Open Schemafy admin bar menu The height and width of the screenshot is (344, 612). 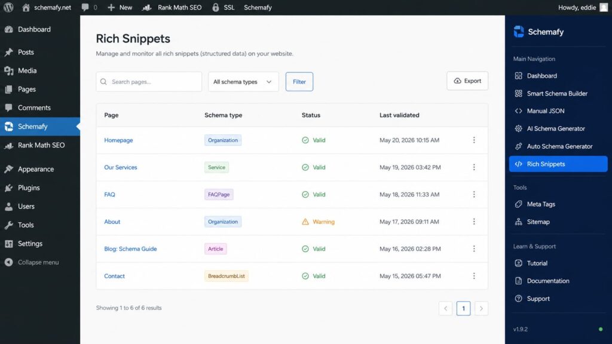click(258, 7)
